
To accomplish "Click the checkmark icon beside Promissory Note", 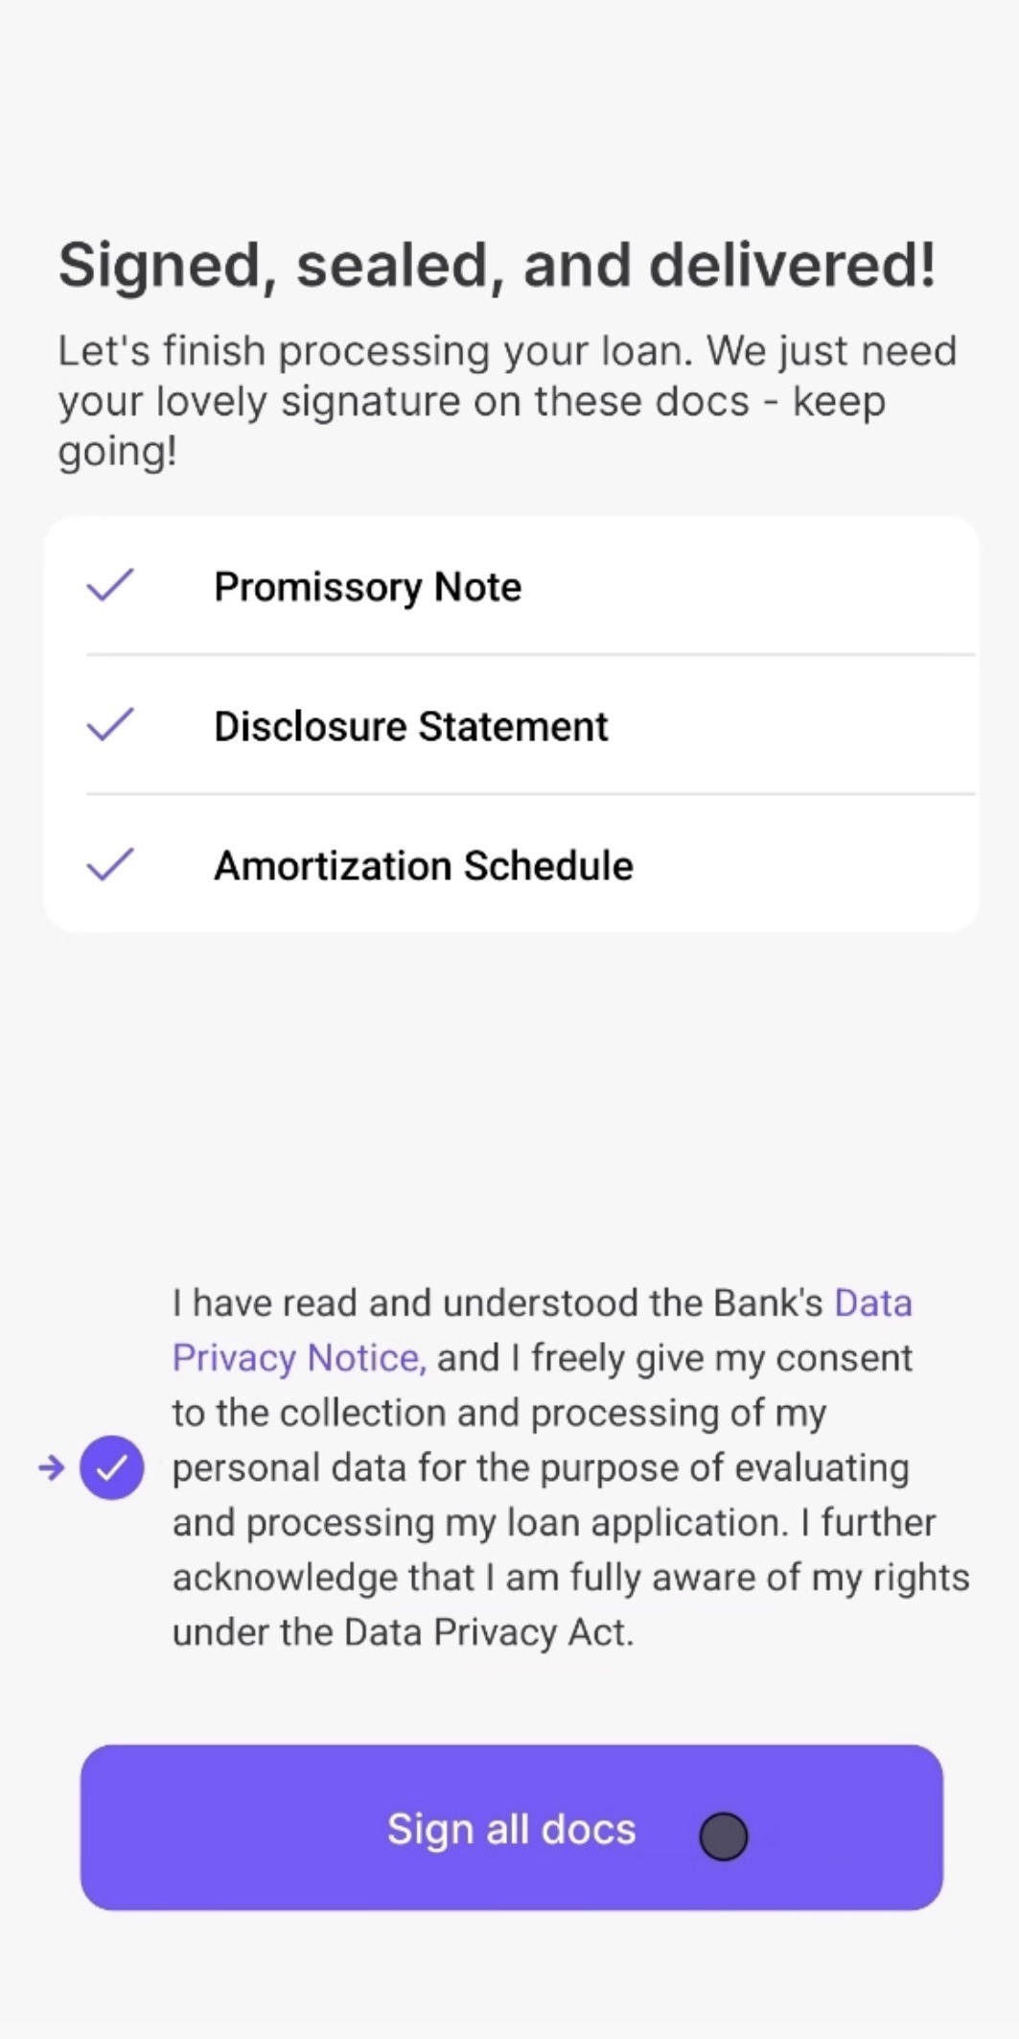I will pos(110,584).
